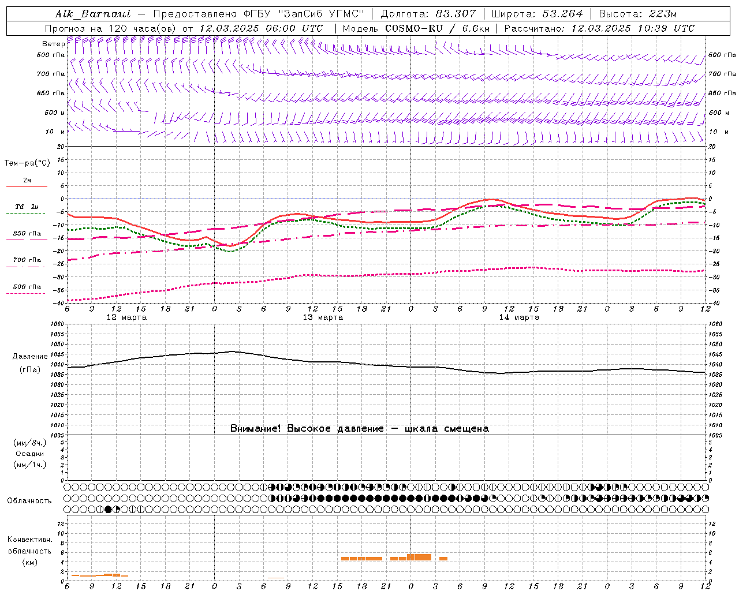Click the Модель COSMO-RU / 6.6км text
Viewport: 739px width, 591px height.
416,28
